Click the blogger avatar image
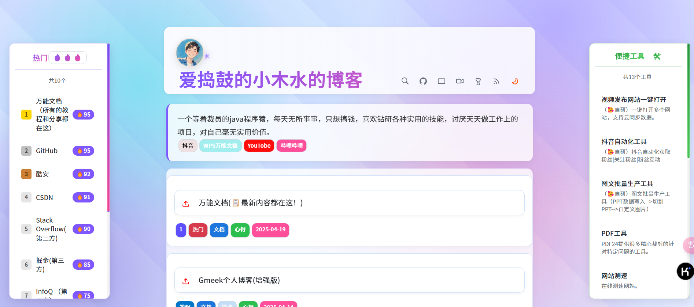Screen dimensions: 694x307 pos(190,53)
